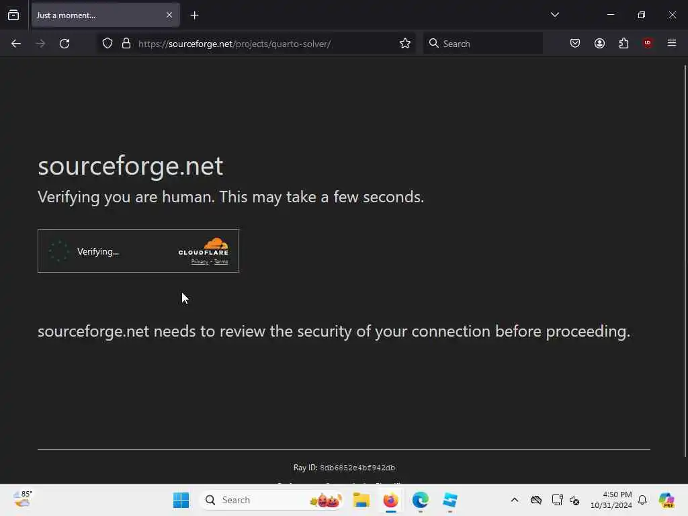Open the clock showing 4:50 PM

click(611, 500)
